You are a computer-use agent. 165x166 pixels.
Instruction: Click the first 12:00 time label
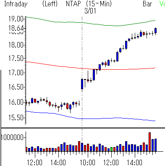tap(34, 163)
